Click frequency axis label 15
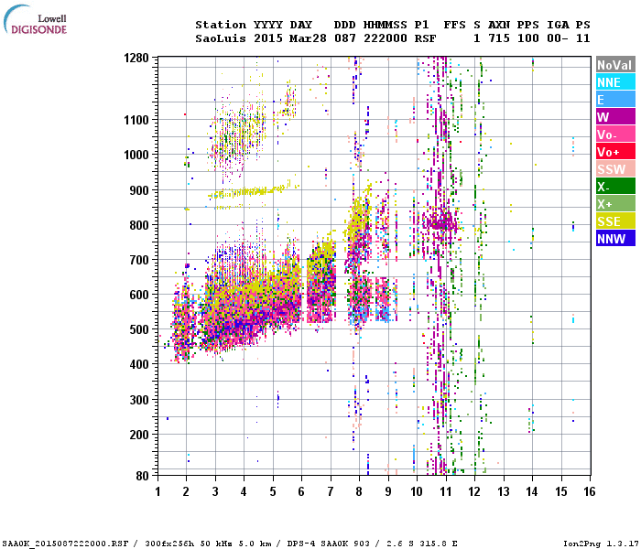Screen dimensions: 641x549 [x=561, y=492]
